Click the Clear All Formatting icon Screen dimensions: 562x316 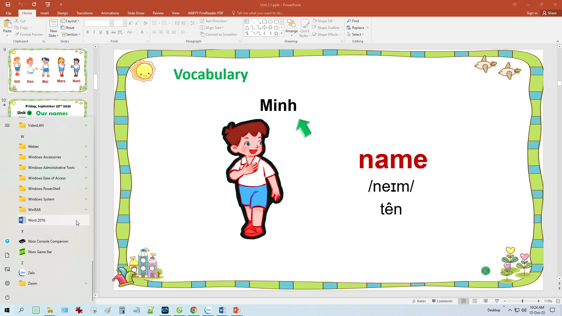click(x=145, y=23)
